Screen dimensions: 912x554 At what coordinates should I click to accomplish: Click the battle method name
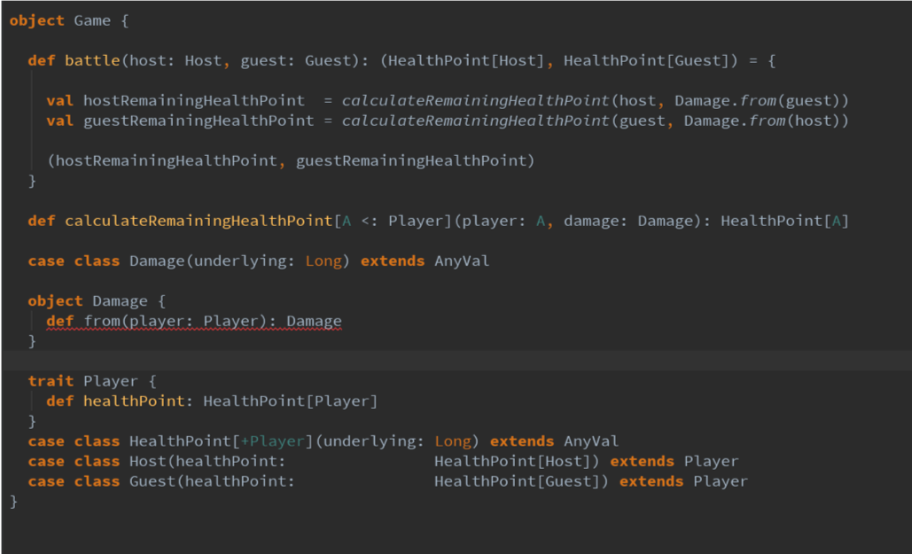pyautogui.click(x=92, y=60)
